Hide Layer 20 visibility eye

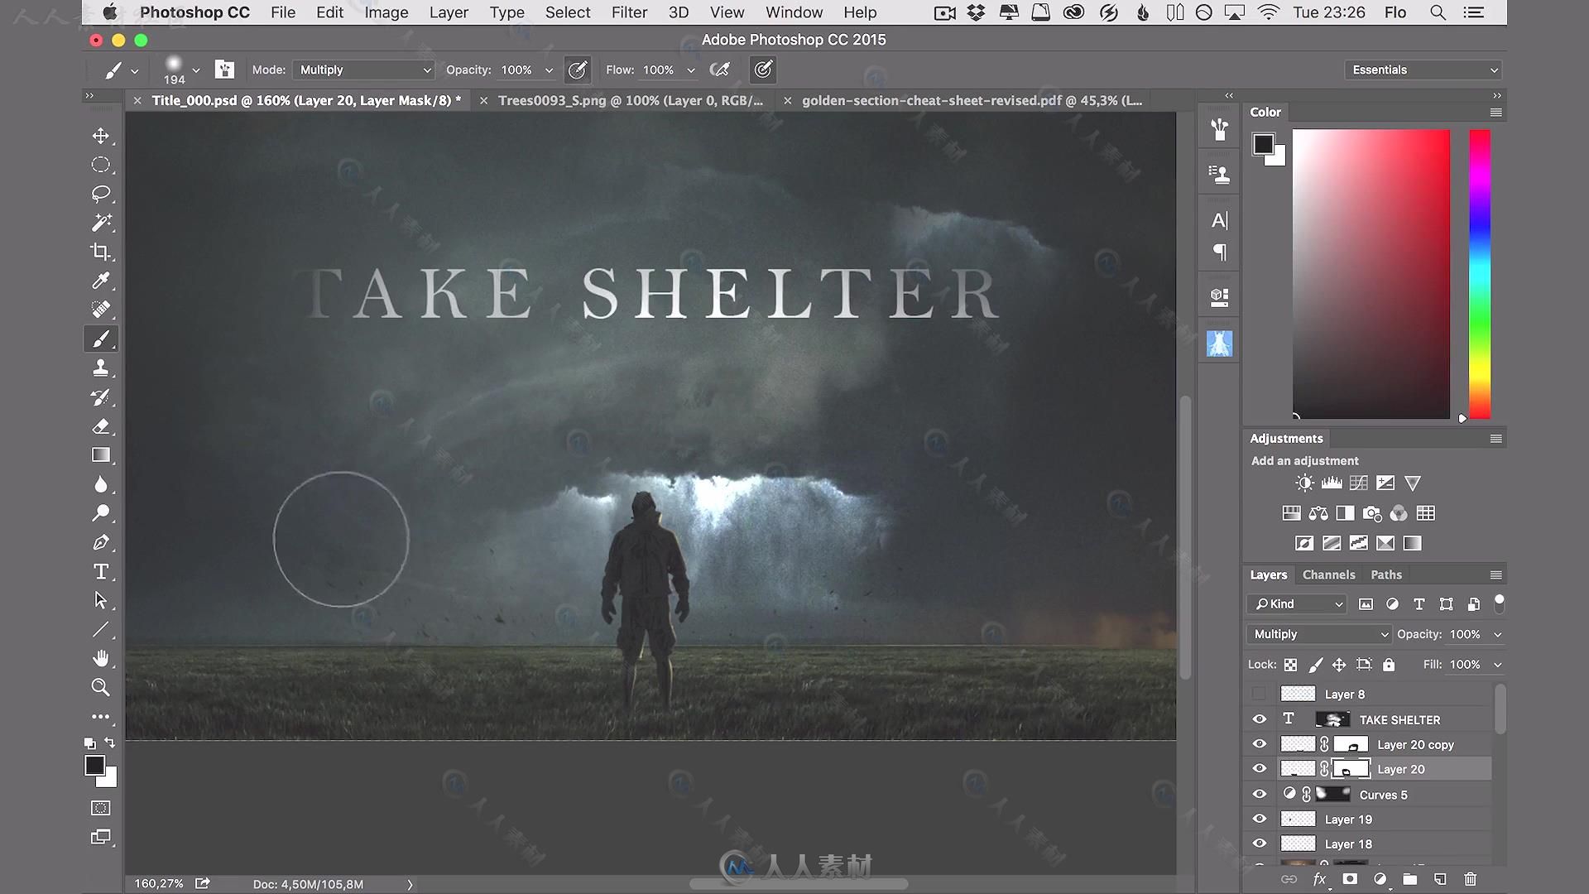click(1260, 769)
